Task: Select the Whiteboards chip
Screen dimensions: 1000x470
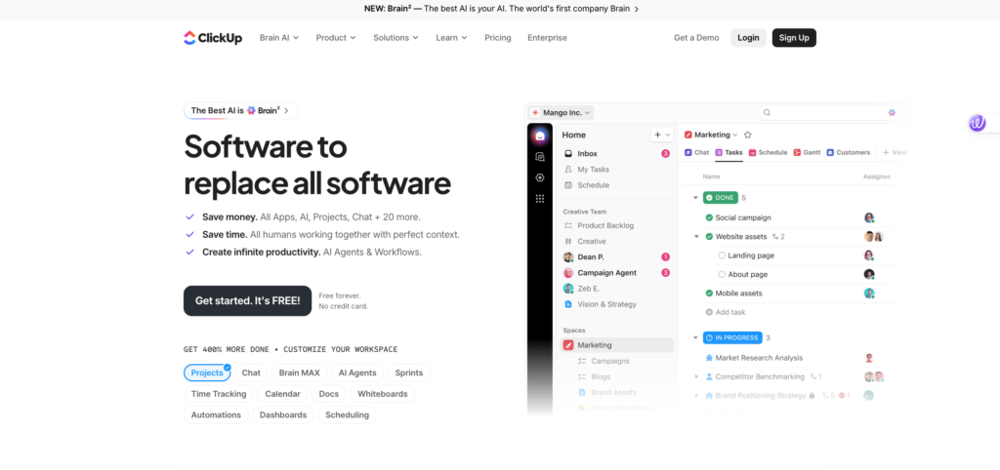Action: 383,394
